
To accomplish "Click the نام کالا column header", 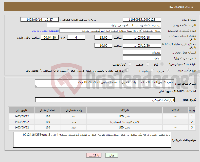I will click(124, 110).
